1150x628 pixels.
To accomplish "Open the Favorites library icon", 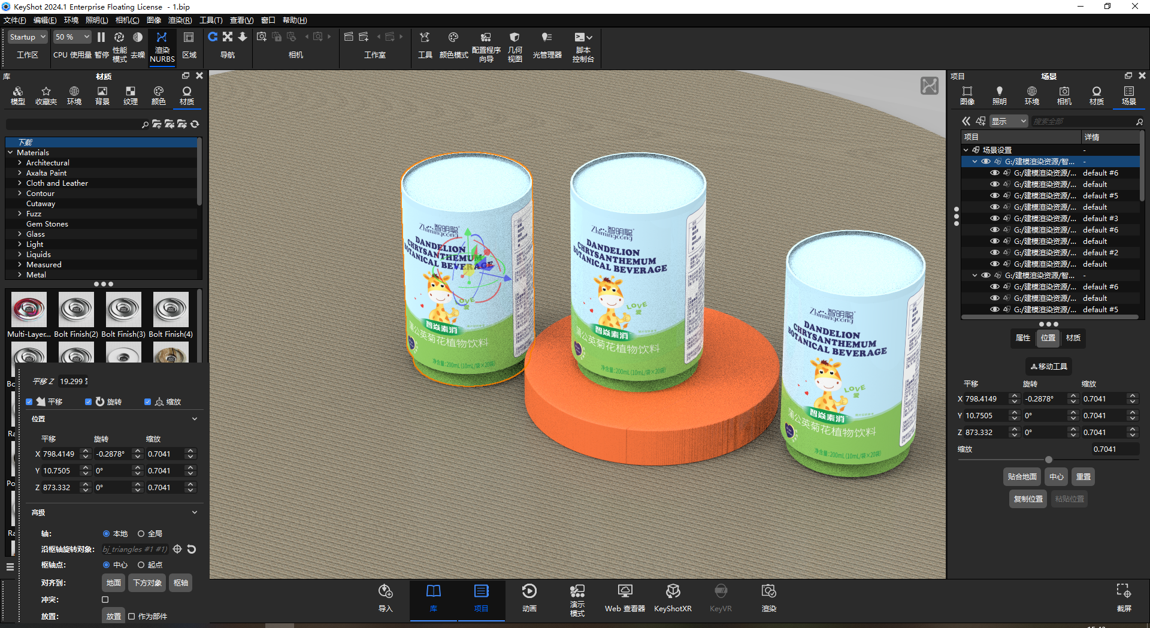I will [46, 96].
